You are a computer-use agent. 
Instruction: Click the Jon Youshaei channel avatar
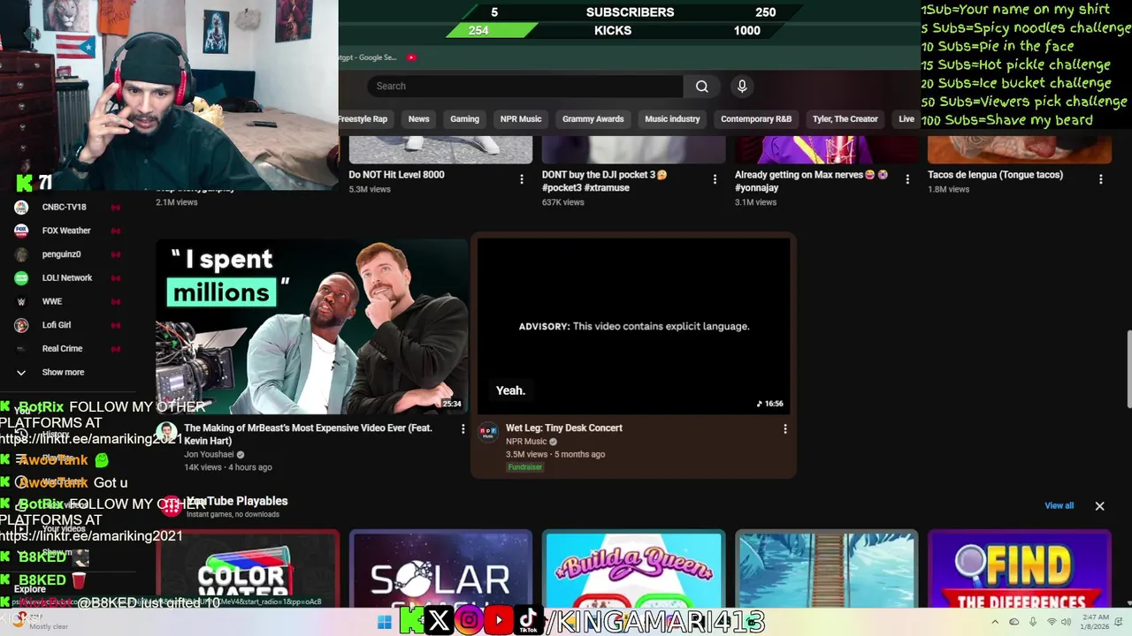[x=166, y=433]
